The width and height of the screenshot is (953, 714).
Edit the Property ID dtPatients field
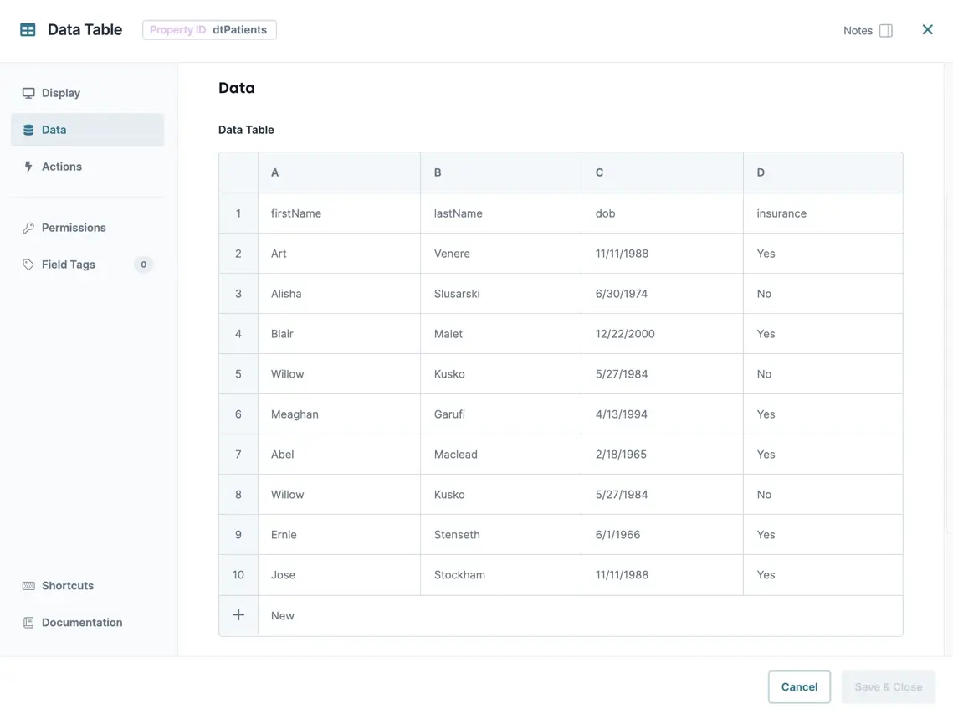[238, 30]
